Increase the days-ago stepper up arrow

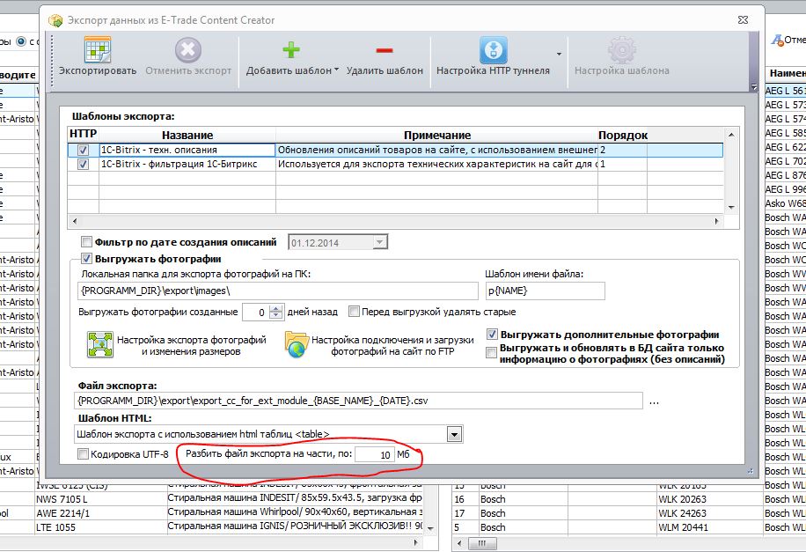(x=276, y=309)
